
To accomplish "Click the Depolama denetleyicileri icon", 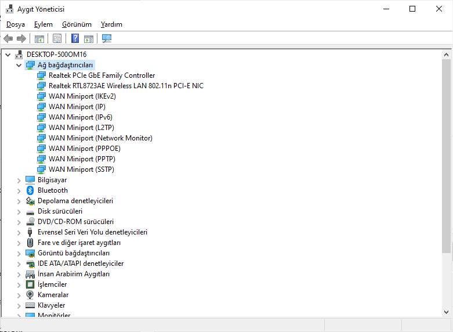I will [30, 201].
